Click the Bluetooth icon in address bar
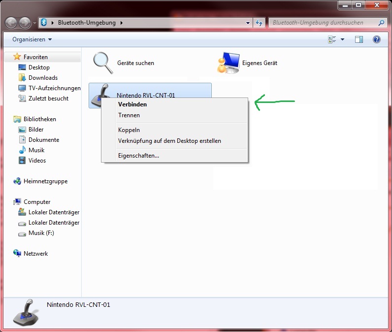 point(44,23)
